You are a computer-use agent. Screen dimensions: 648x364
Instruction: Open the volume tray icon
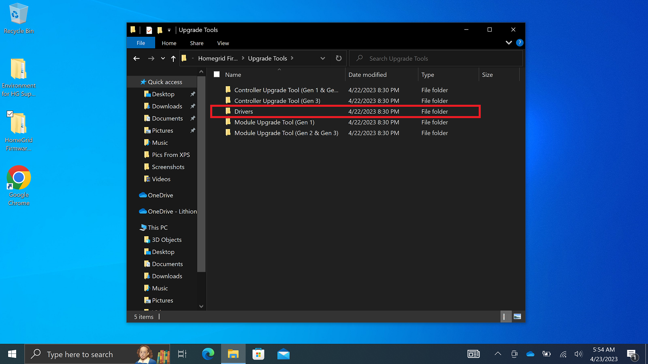click(578, 354)
